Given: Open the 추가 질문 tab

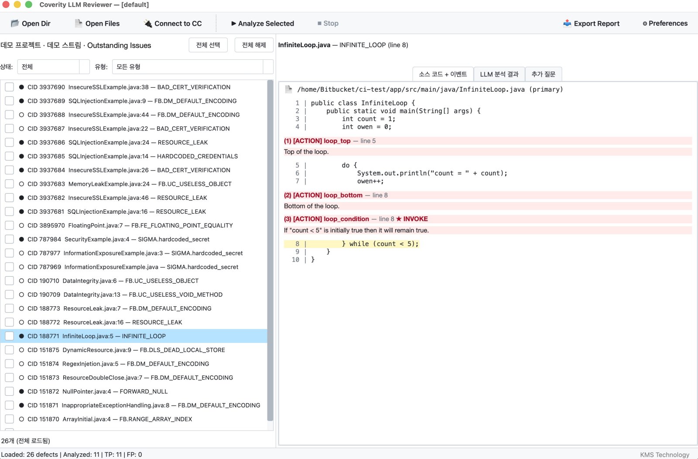Looking at the screenshot, I should point(543,74).
